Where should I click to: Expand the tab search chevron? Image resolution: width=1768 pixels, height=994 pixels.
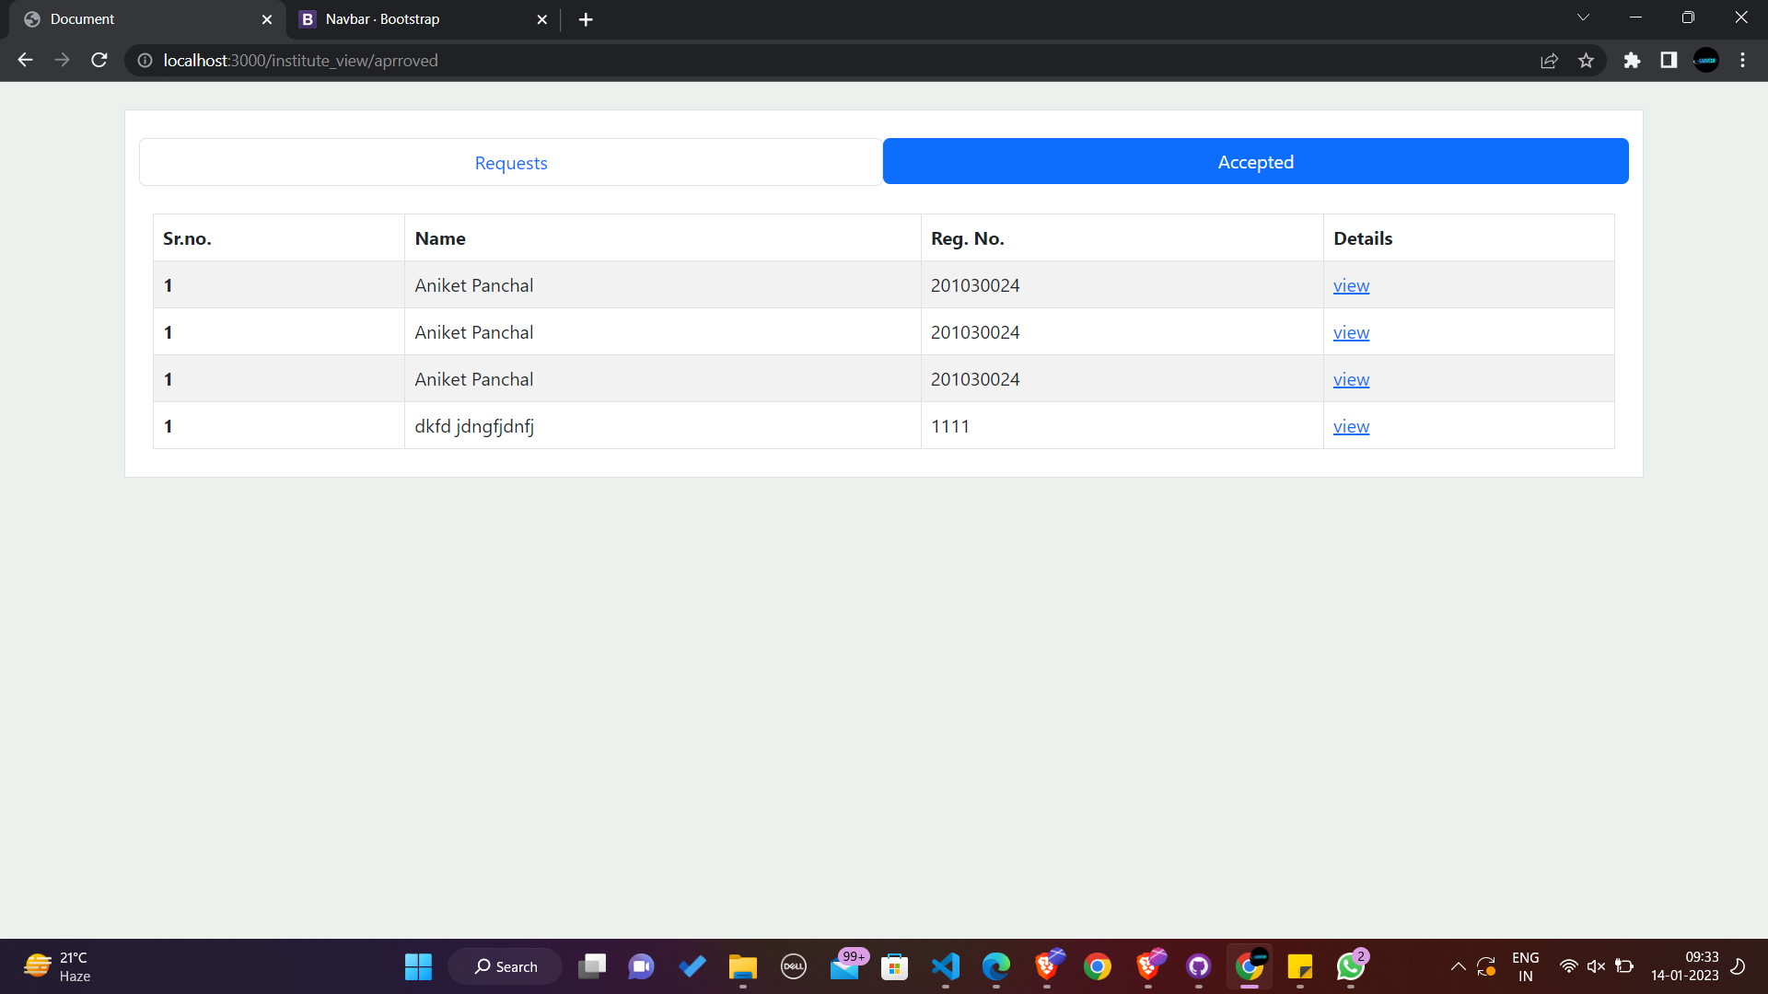click(1582, 17)
